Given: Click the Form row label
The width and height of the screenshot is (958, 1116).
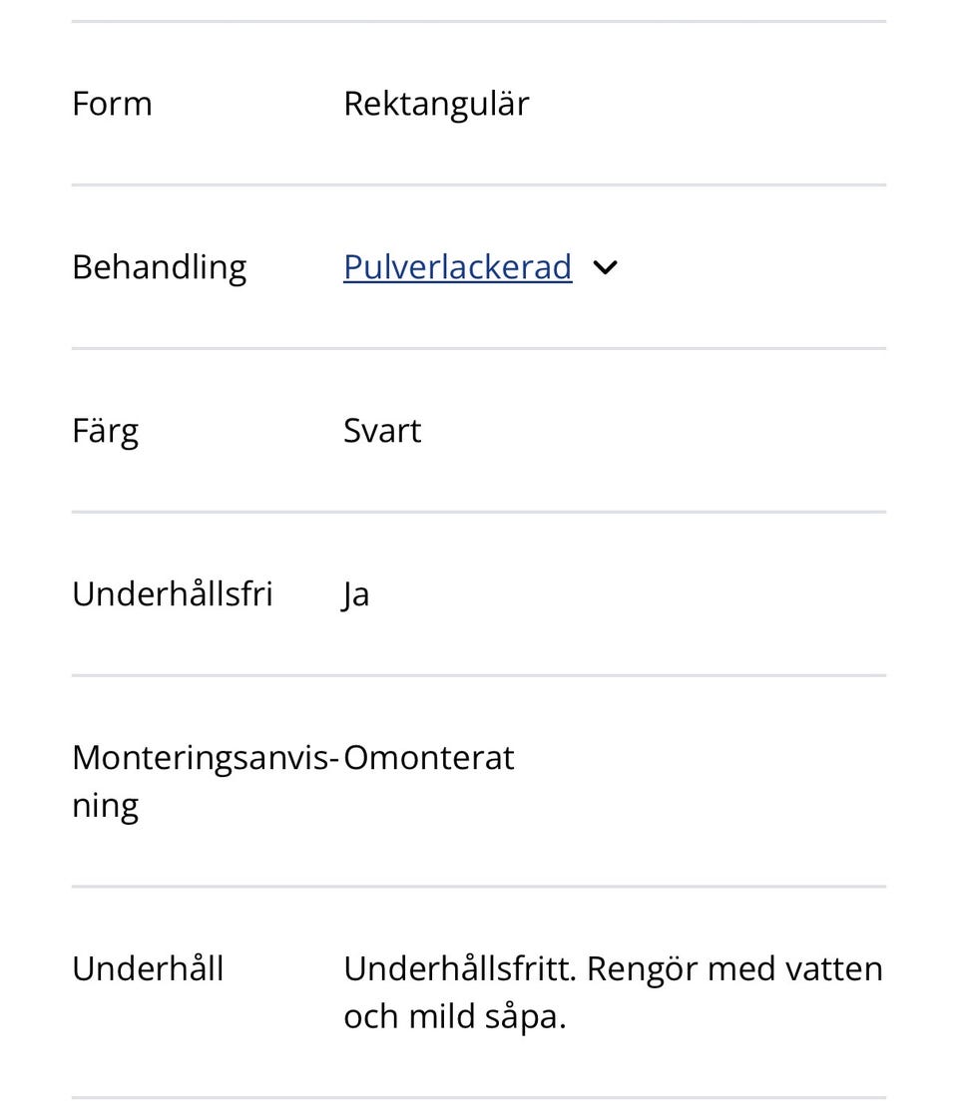Looking at the screenshot, I should click(112, 104).
